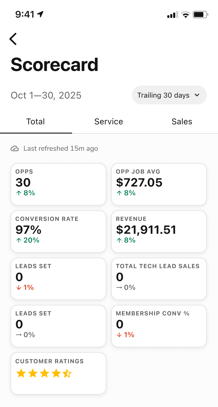Click the chevron in the Trailing 30 days pill
This screenshot has width=218, height=407.
click(x=197, y=95)
